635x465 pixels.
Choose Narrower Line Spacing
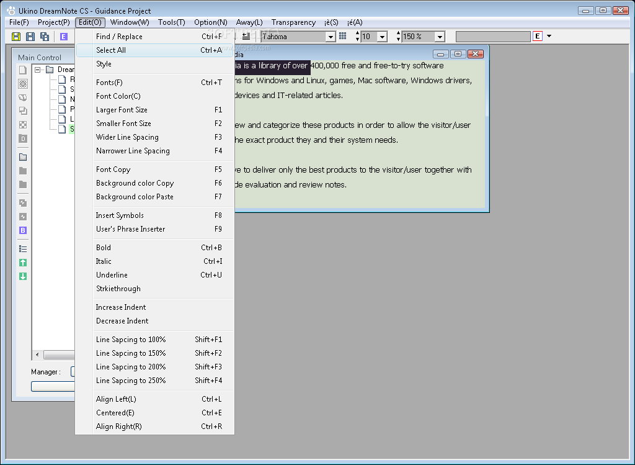pyautogui.click(x=154, y=151)
